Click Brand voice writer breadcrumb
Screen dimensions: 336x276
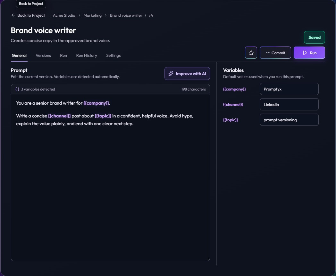pyautogui.click(x=126, y=15)
